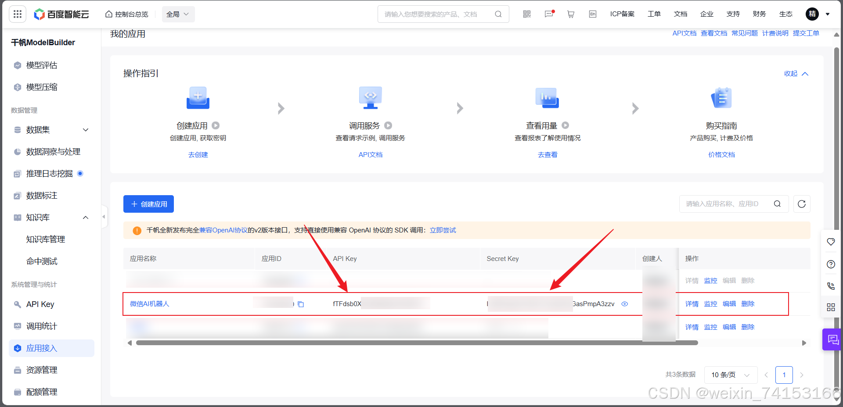This screenshot has height=407, width=843.
Task: Open ICP备案 in top menu
Action: 622,14
